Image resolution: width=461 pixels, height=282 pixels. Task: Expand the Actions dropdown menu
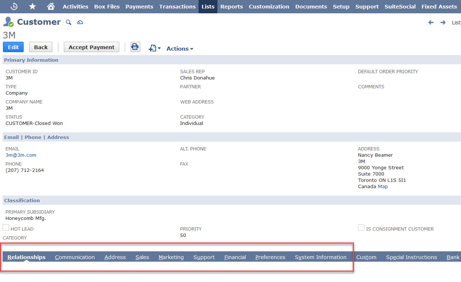(180, 48)
